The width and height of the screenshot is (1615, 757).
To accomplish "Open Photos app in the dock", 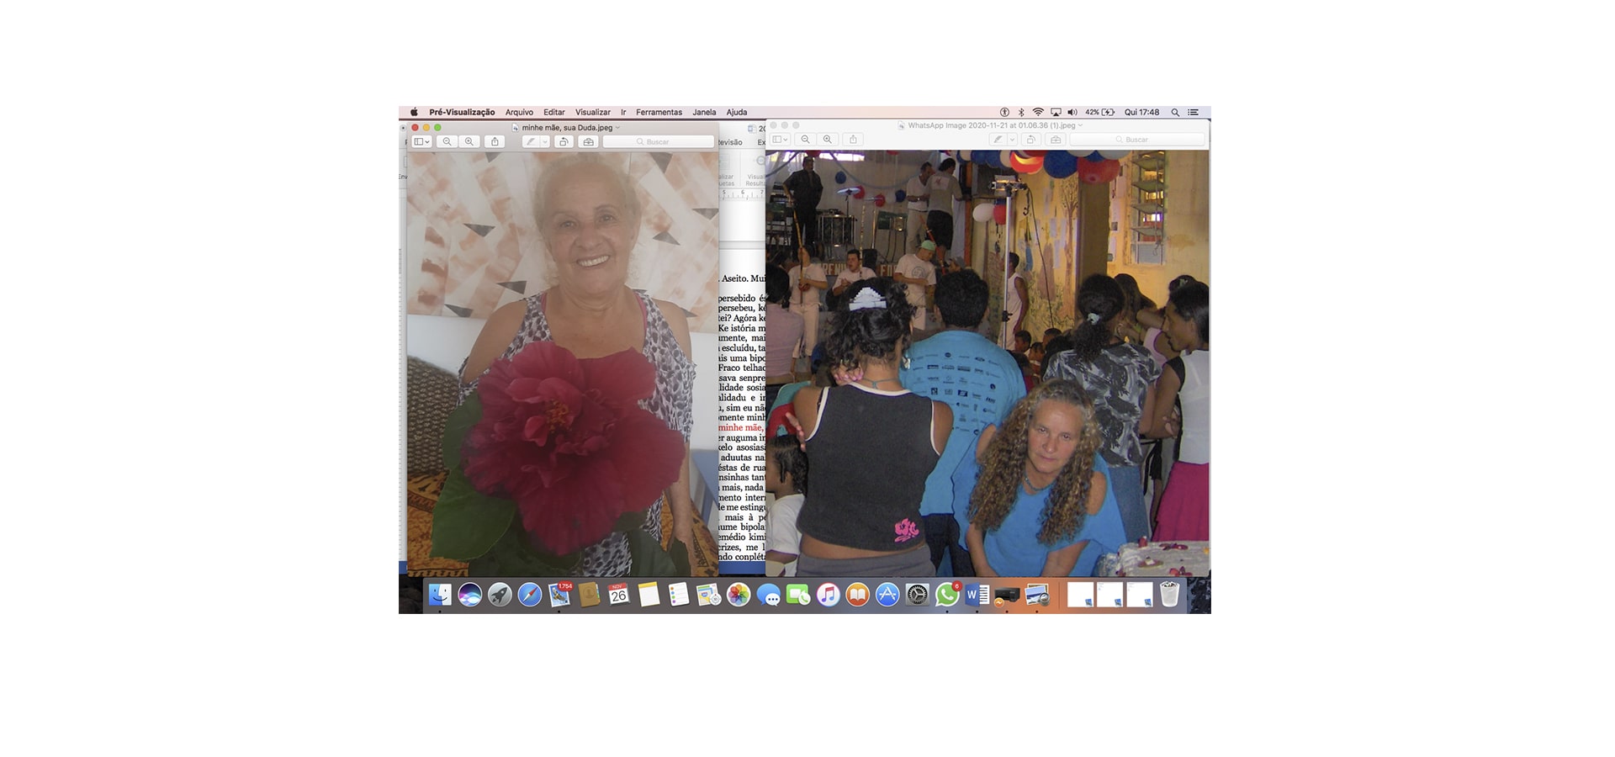I will [x=739, y=595].
